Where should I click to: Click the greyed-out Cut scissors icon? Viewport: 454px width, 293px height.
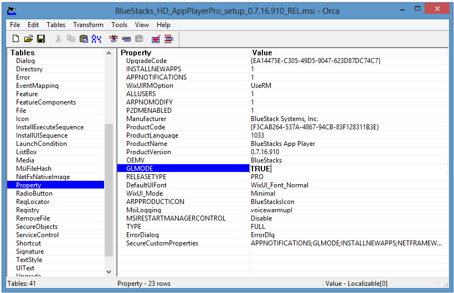click(58, 39)
